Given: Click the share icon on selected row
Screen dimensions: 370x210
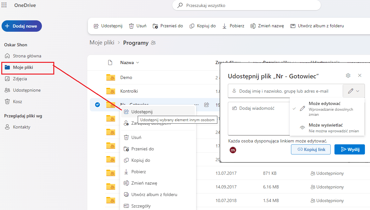Looking at the screenshot, I should [207, 105].
